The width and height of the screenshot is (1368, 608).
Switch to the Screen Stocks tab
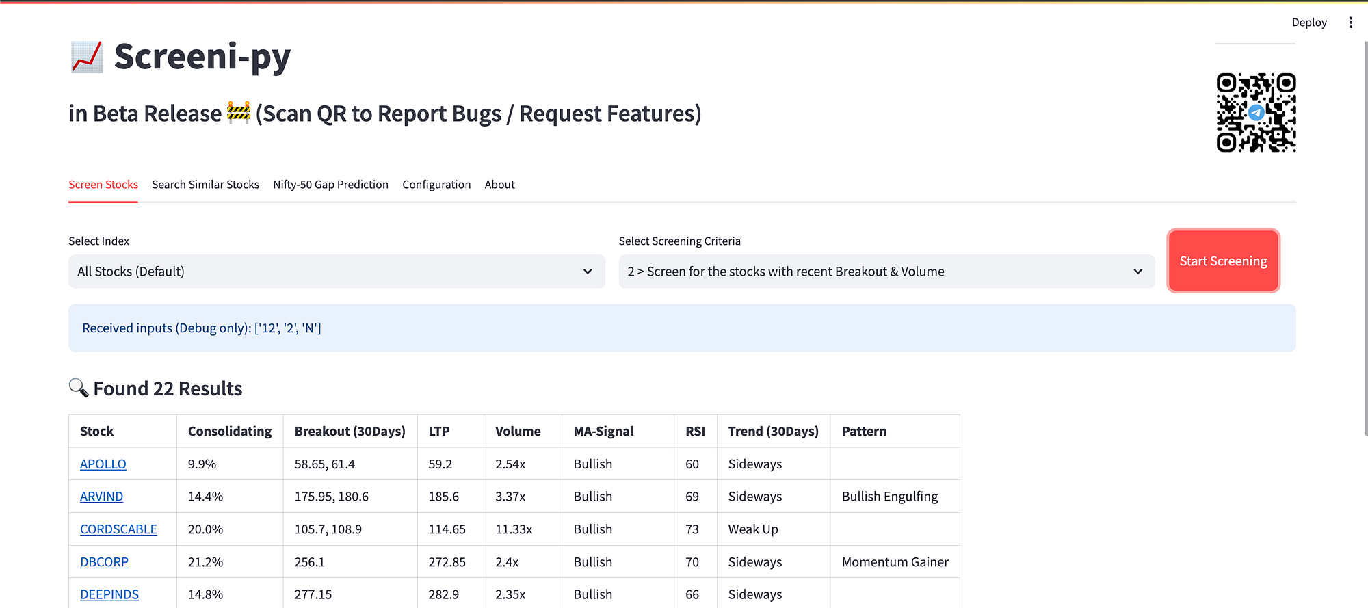[x=103, y=185]
